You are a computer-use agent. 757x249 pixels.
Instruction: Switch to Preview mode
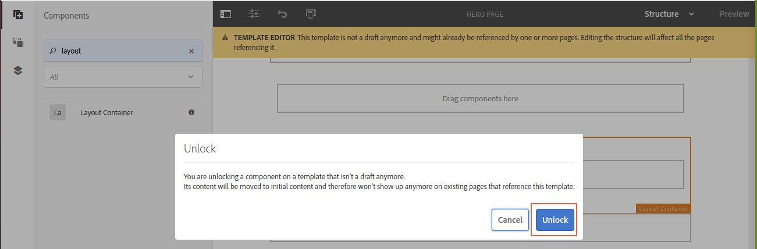click(734, 14)
